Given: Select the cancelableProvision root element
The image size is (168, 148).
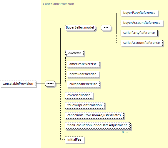Looking at the screenshot, I should [x=18, y=84].
